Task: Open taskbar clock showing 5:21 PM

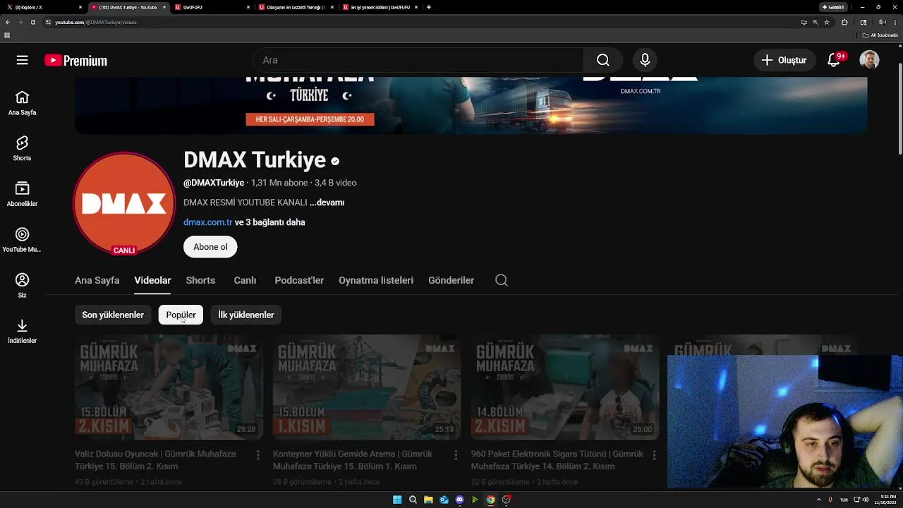Action: click(x=885, y=500)
